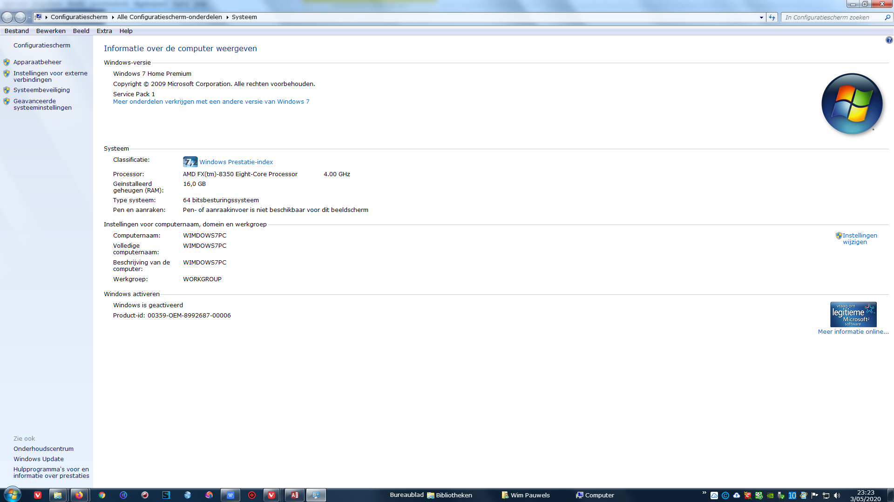
Task: Open the help question mark icon
Action: coord(889,40)
